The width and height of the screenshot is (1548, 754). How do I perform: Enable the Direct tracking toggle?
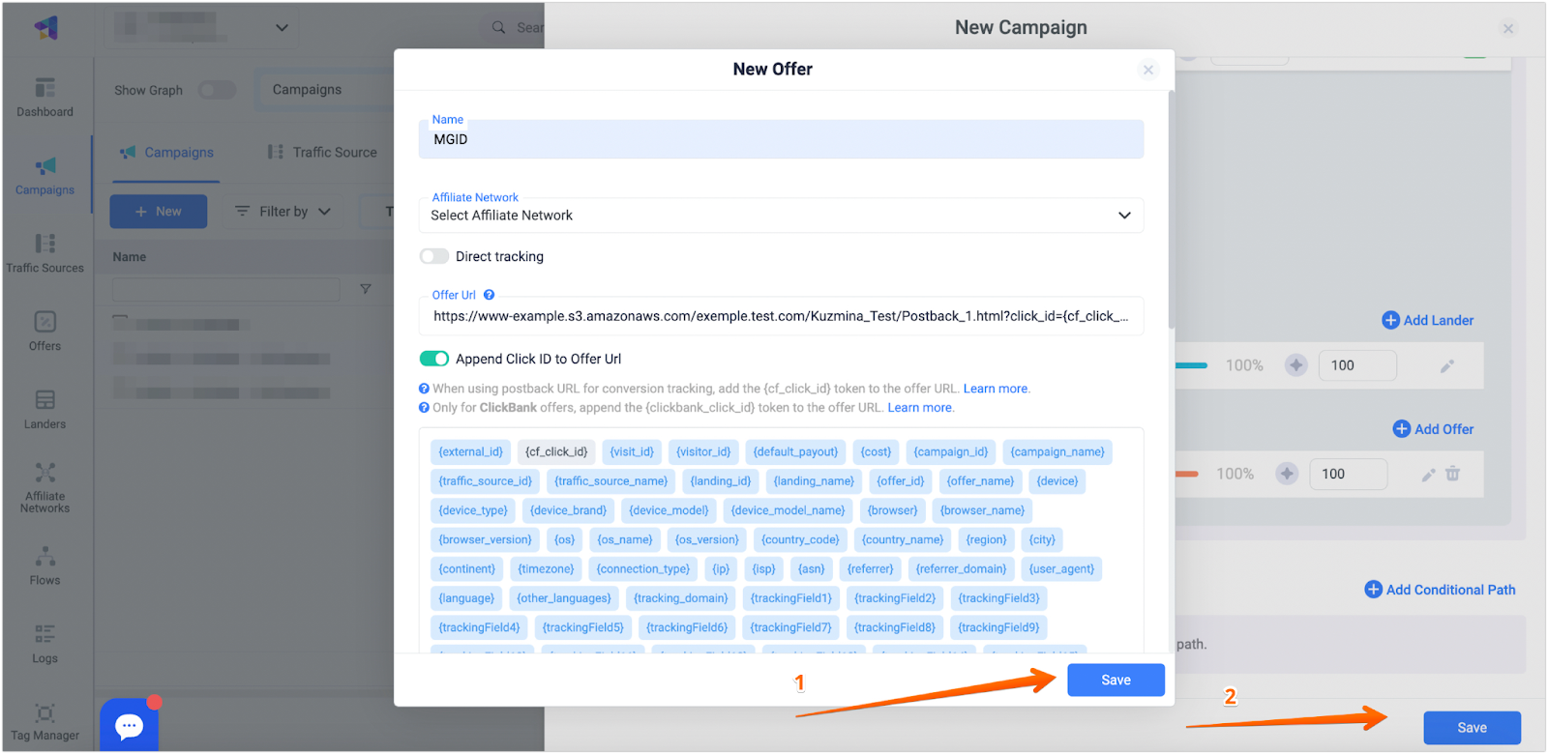point(434,256)
